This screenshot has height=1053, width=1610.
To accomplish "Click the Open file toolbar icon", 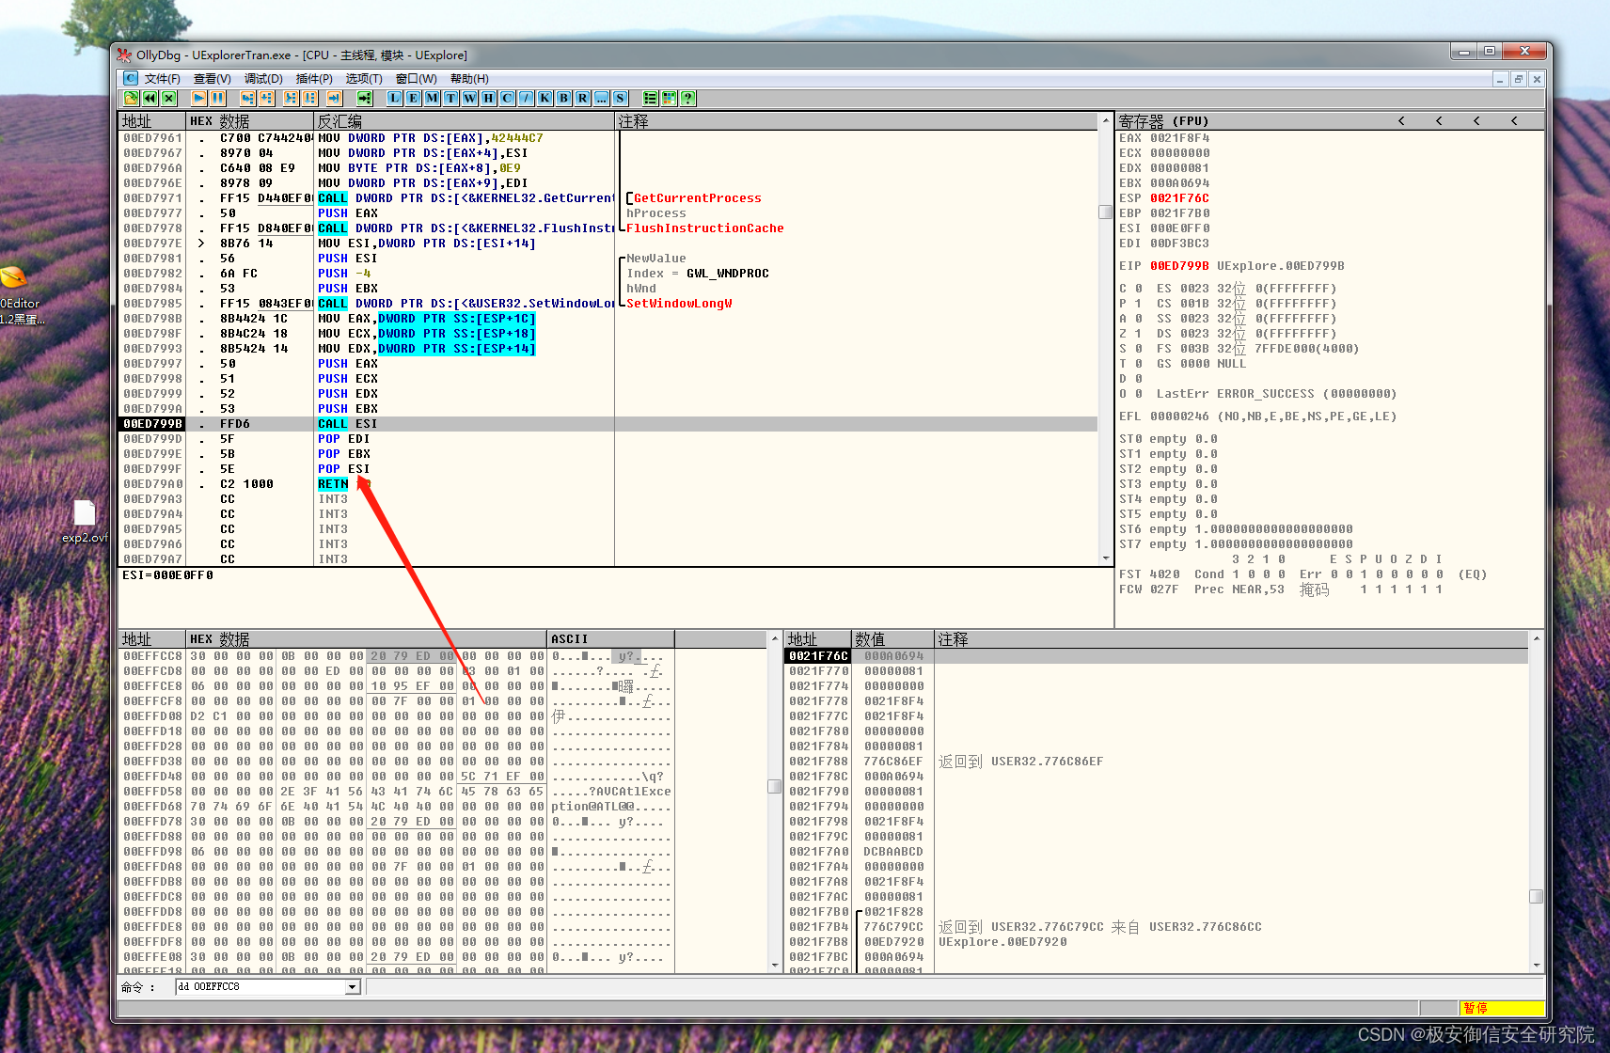I will (132, 98).
